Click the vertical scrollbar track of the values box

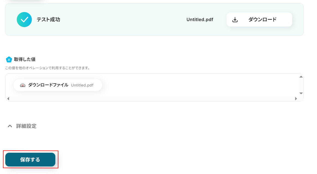[301, 85]
